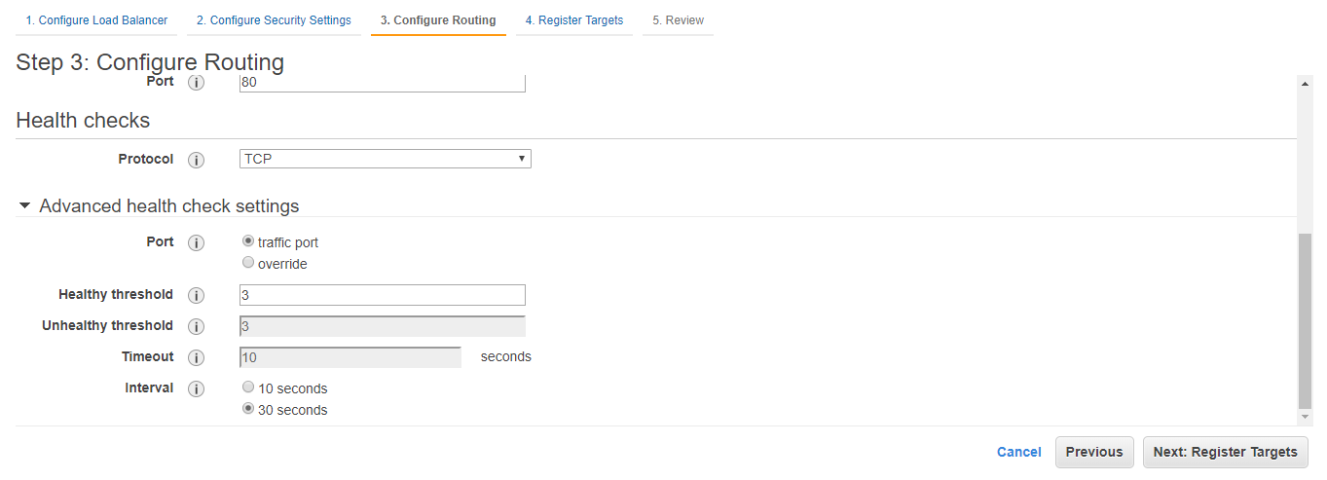Click the seconds label after Timeout

click(x=506, y=357)
